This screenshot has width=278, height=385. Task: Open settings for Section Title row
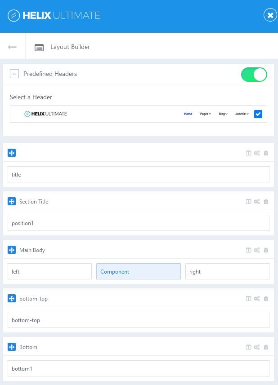click(x=257, y=202)
